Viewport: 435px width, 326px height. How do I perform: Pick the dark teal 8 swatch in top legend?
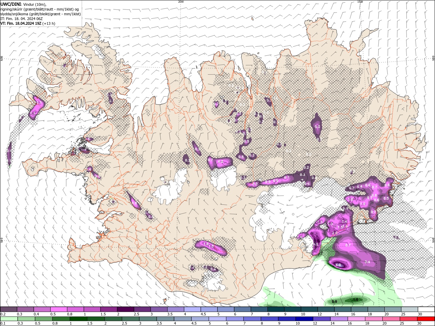point(276,309)
